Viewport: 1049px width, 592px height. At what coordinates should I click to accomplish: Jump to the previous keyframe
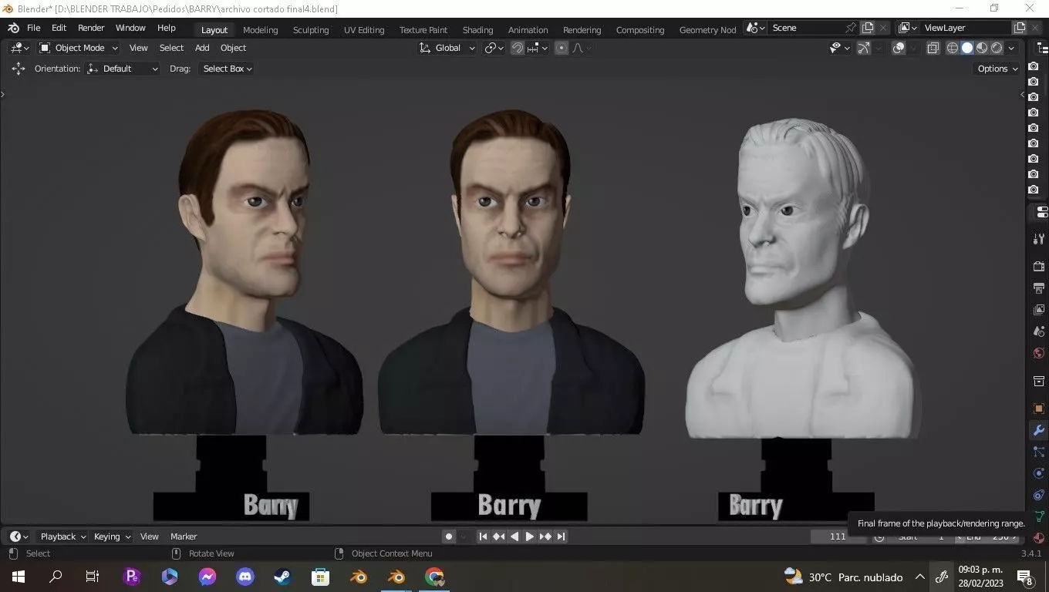point(498,536)
